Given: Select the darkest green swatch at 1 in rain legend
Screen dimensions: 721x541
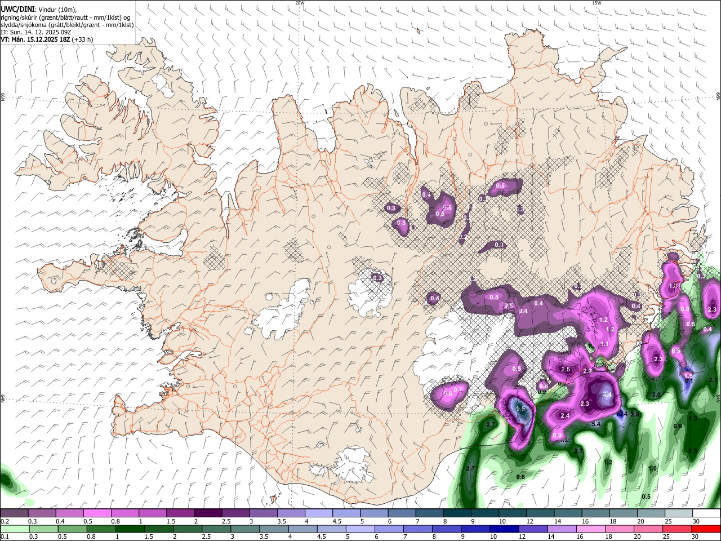Looking at the screenshot, I should tap(130, 529).
